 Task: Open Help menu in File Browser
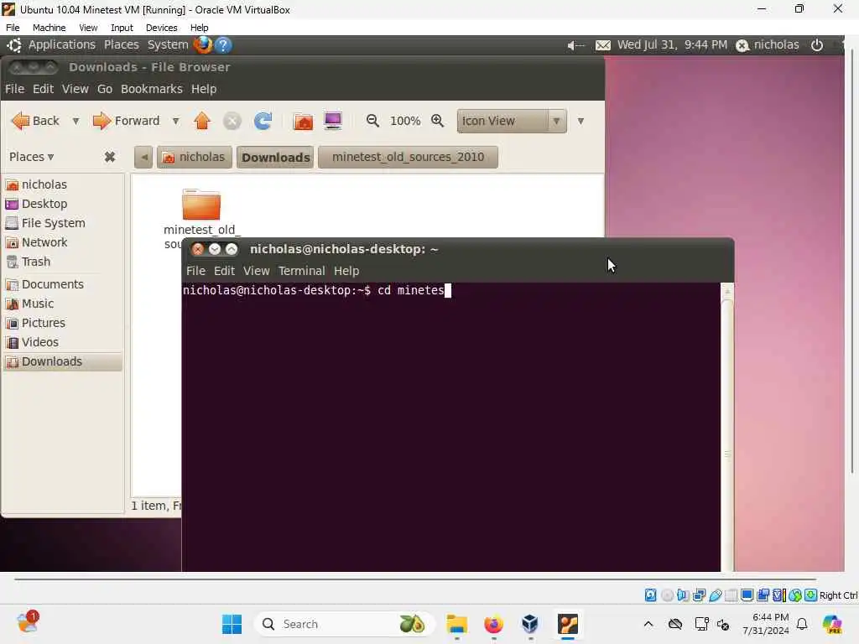coord(204,89)
